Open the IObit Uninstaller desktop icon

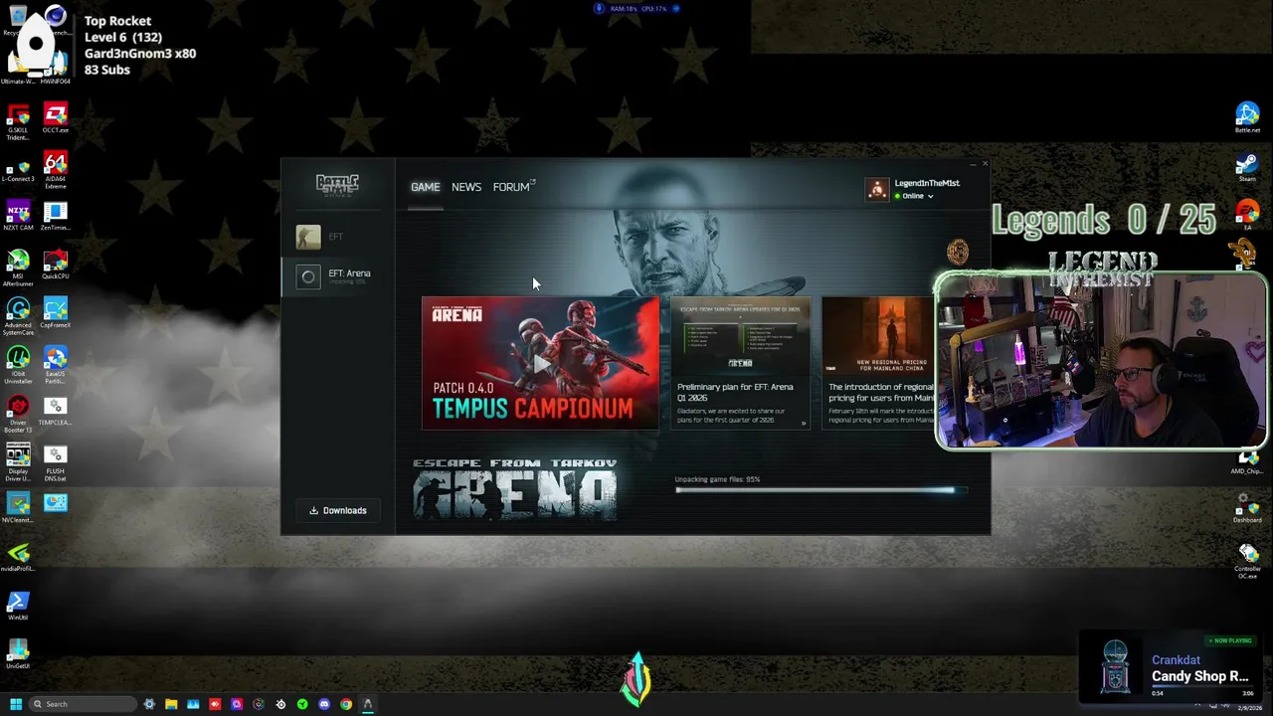[18, 366]
